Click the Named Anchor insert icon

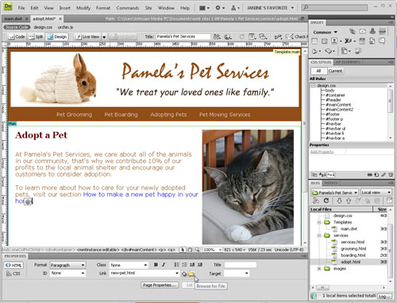[372, 32]
